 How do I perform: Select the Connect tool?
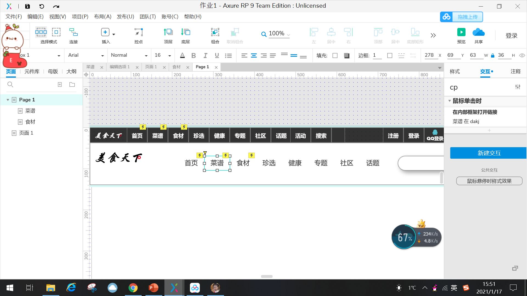coord(73,32)
